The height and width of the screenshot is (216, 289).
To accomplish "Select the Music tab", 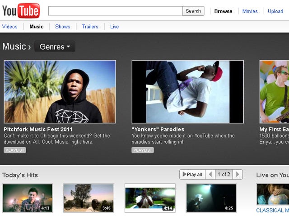I will pos(37,27).
